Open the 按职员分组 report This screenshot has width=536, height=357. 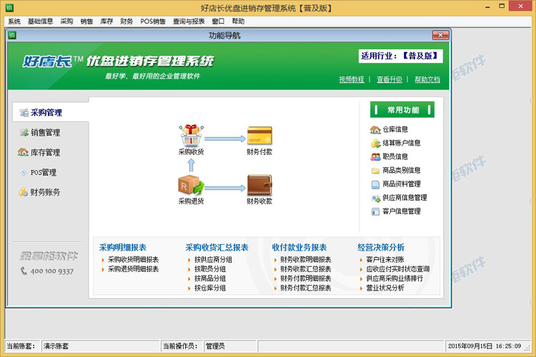210,269
